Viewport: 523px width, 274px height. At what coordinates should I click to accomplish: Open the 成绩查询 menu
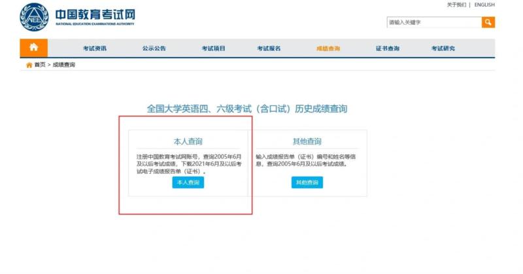[328, 48]
